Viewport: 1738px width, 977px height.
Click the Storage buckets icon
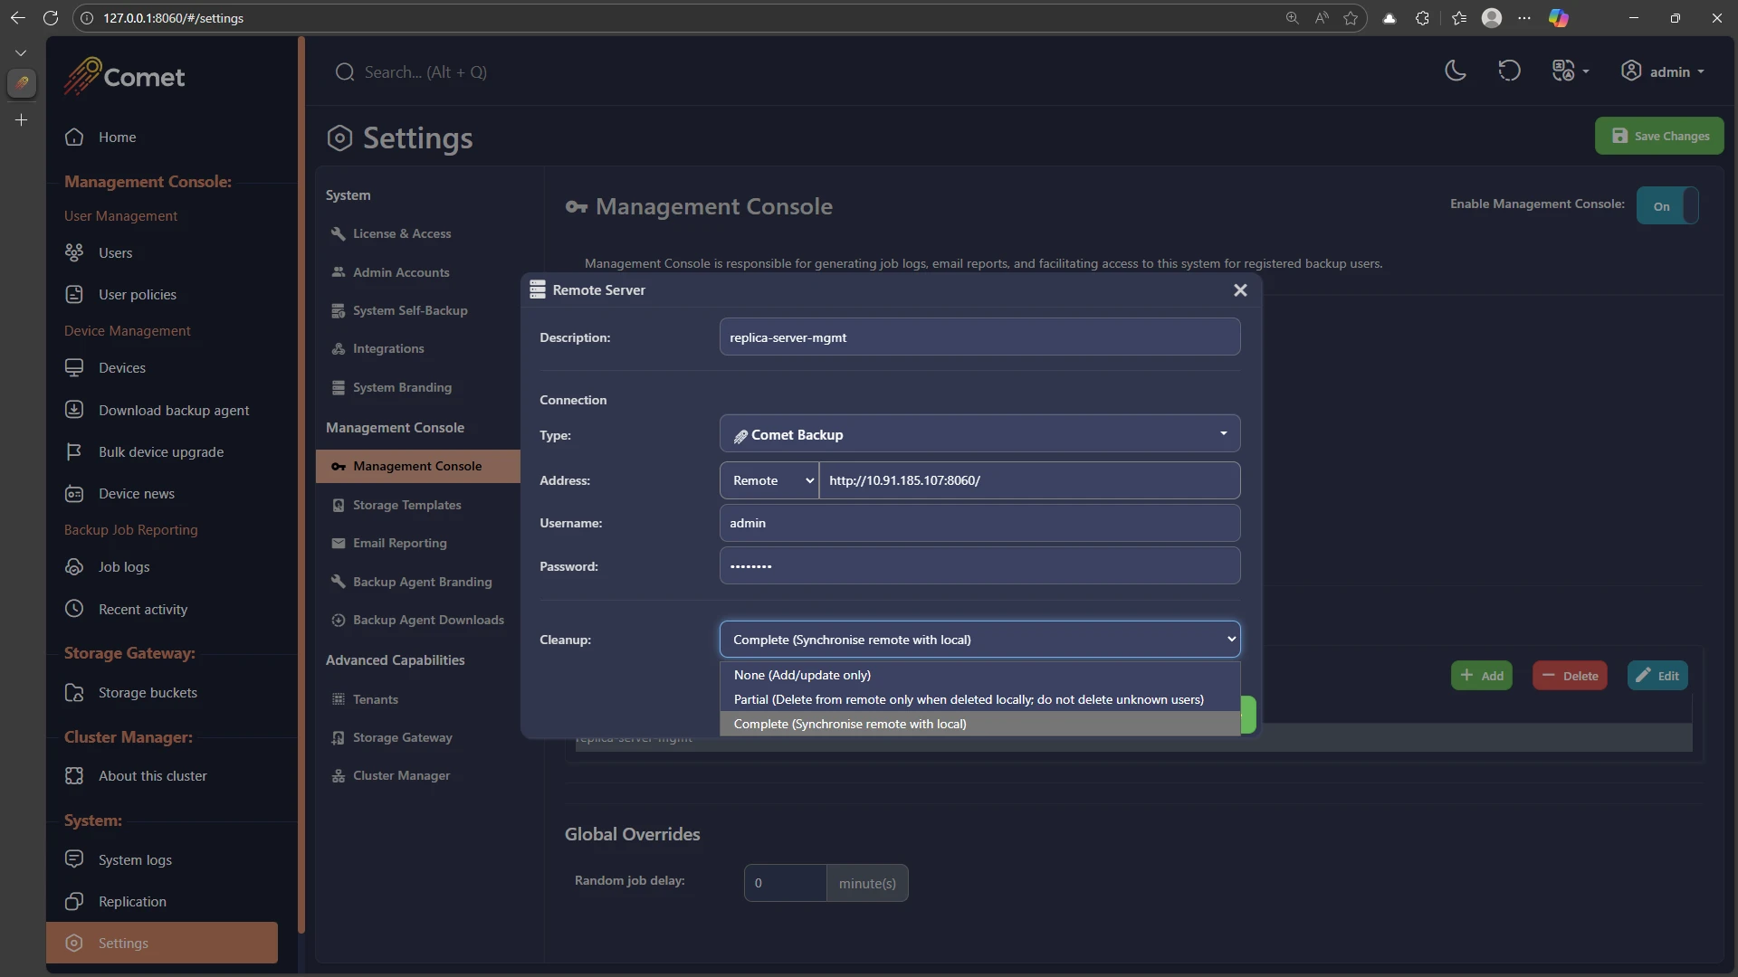(x=74, y=692)
